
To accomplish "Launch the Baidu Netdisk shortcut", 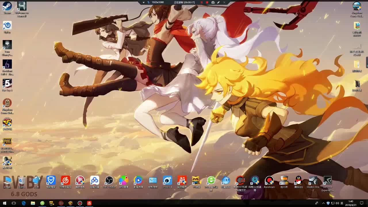I will click(95, 182).
